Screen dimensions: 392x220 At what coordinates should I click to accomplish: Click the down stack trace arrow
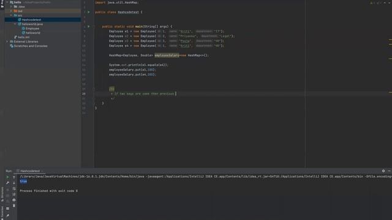tap(14, 183)
